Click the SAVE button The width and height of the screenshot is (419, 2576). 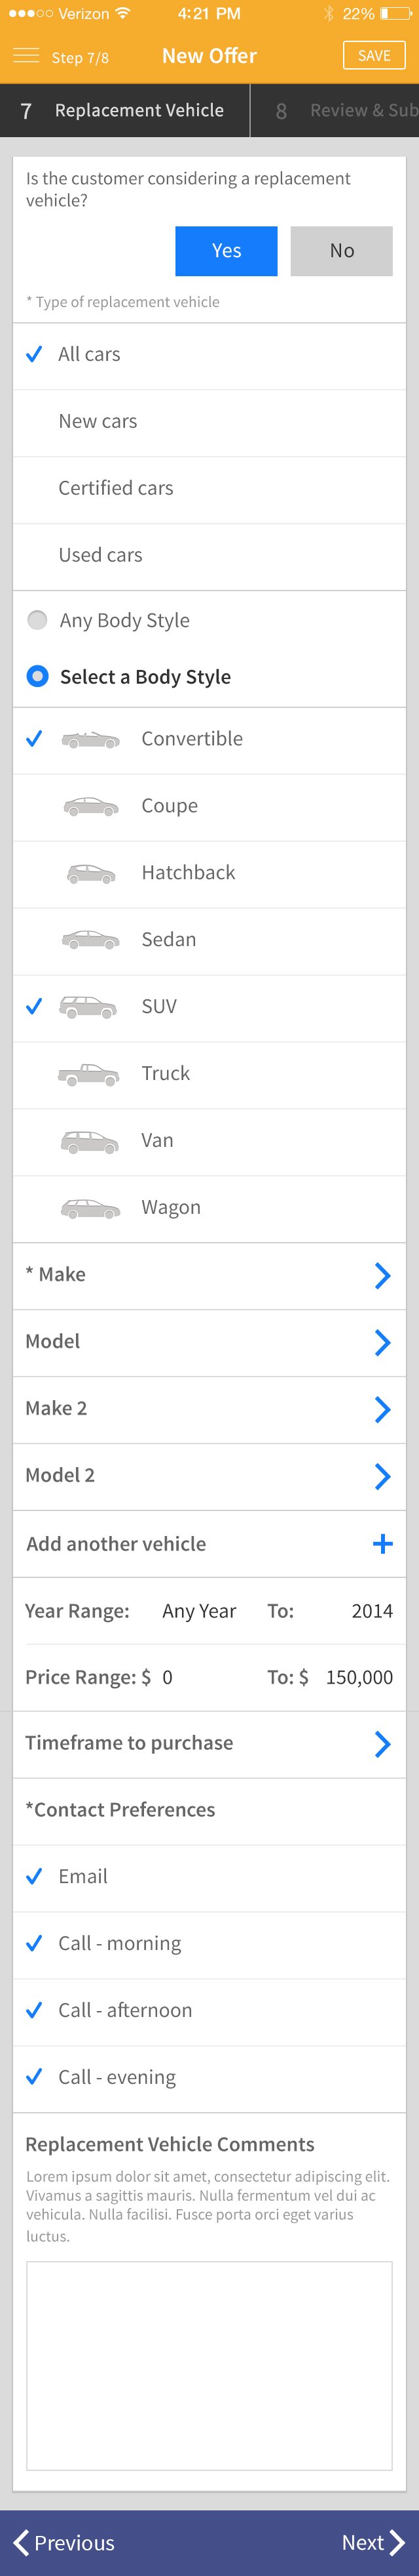coord(374,55)
